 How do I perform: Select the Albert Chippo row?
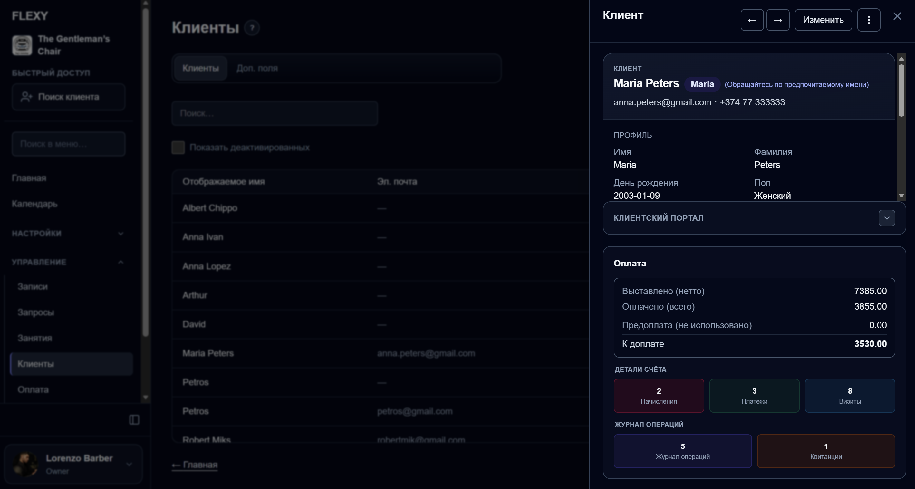click(381, 208)
